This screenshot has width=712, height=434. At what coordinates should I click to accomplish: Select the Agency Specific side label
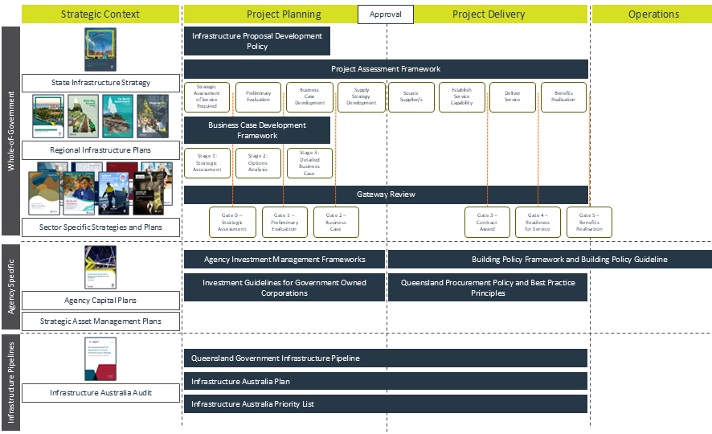(11, 286)
